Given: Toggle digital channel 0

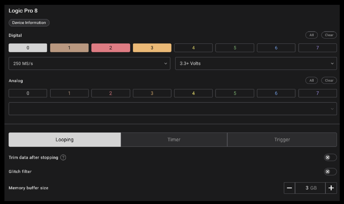Looking at the screenshot, I should (28, 48).
